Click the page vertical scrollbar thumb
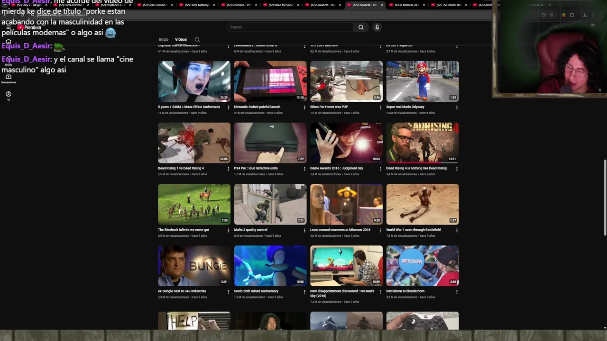This screenshot has width=607, height=341. coord(605,198)
